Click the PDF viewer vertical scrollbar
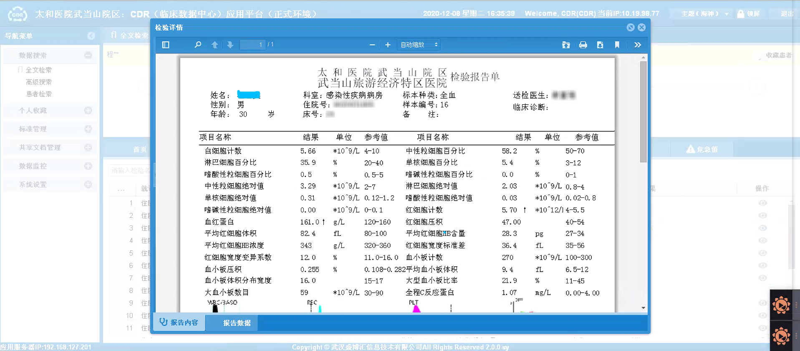Image resolution: width=800 pixels, height=351 pixels. 643,112
